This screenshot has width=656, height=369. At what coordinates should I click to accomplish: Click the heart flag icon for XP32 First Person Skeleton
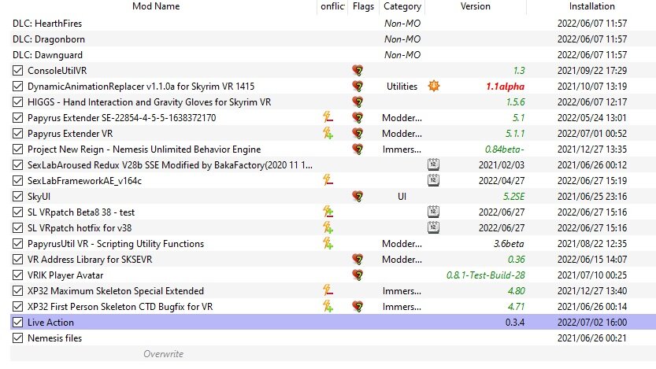click(358, 306)
